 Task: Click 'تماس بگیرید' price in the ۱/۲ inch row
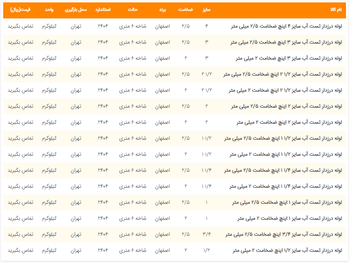coord(20,251)
